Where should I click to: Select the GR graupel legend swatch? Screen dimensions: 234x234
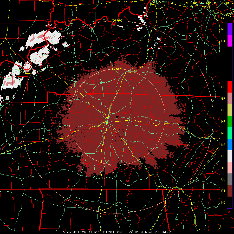[x=230, y=98]
